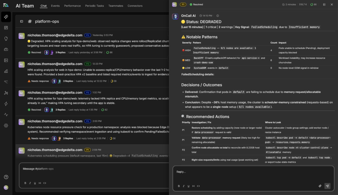Toggle the channel sidebar panel beside platform-ops

coord(22,21)
